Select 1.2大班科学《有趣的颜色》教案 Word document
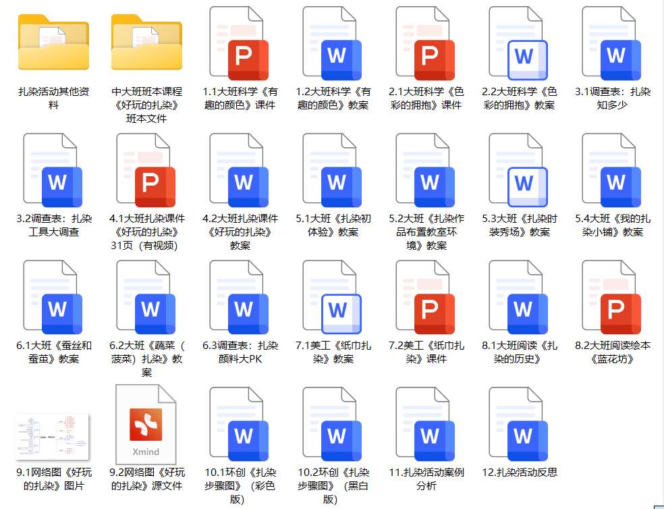 click(333, 45)
